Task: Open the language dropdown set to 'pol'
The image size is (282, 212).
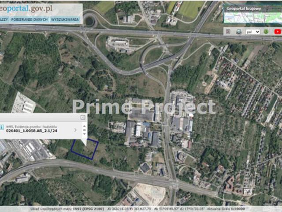Action: [252, 31]
